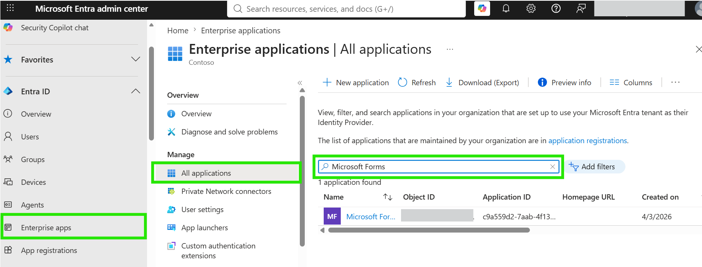The image size is (702, 267).
Task: Click the MF app avatar
Action: [332, 217]
